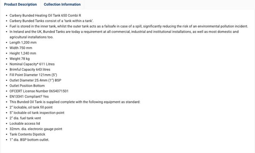This screenshot has width=255, height=153.
Task: Click Fill Point Diameter 121mm line
Action: click(x=33, y=75)
